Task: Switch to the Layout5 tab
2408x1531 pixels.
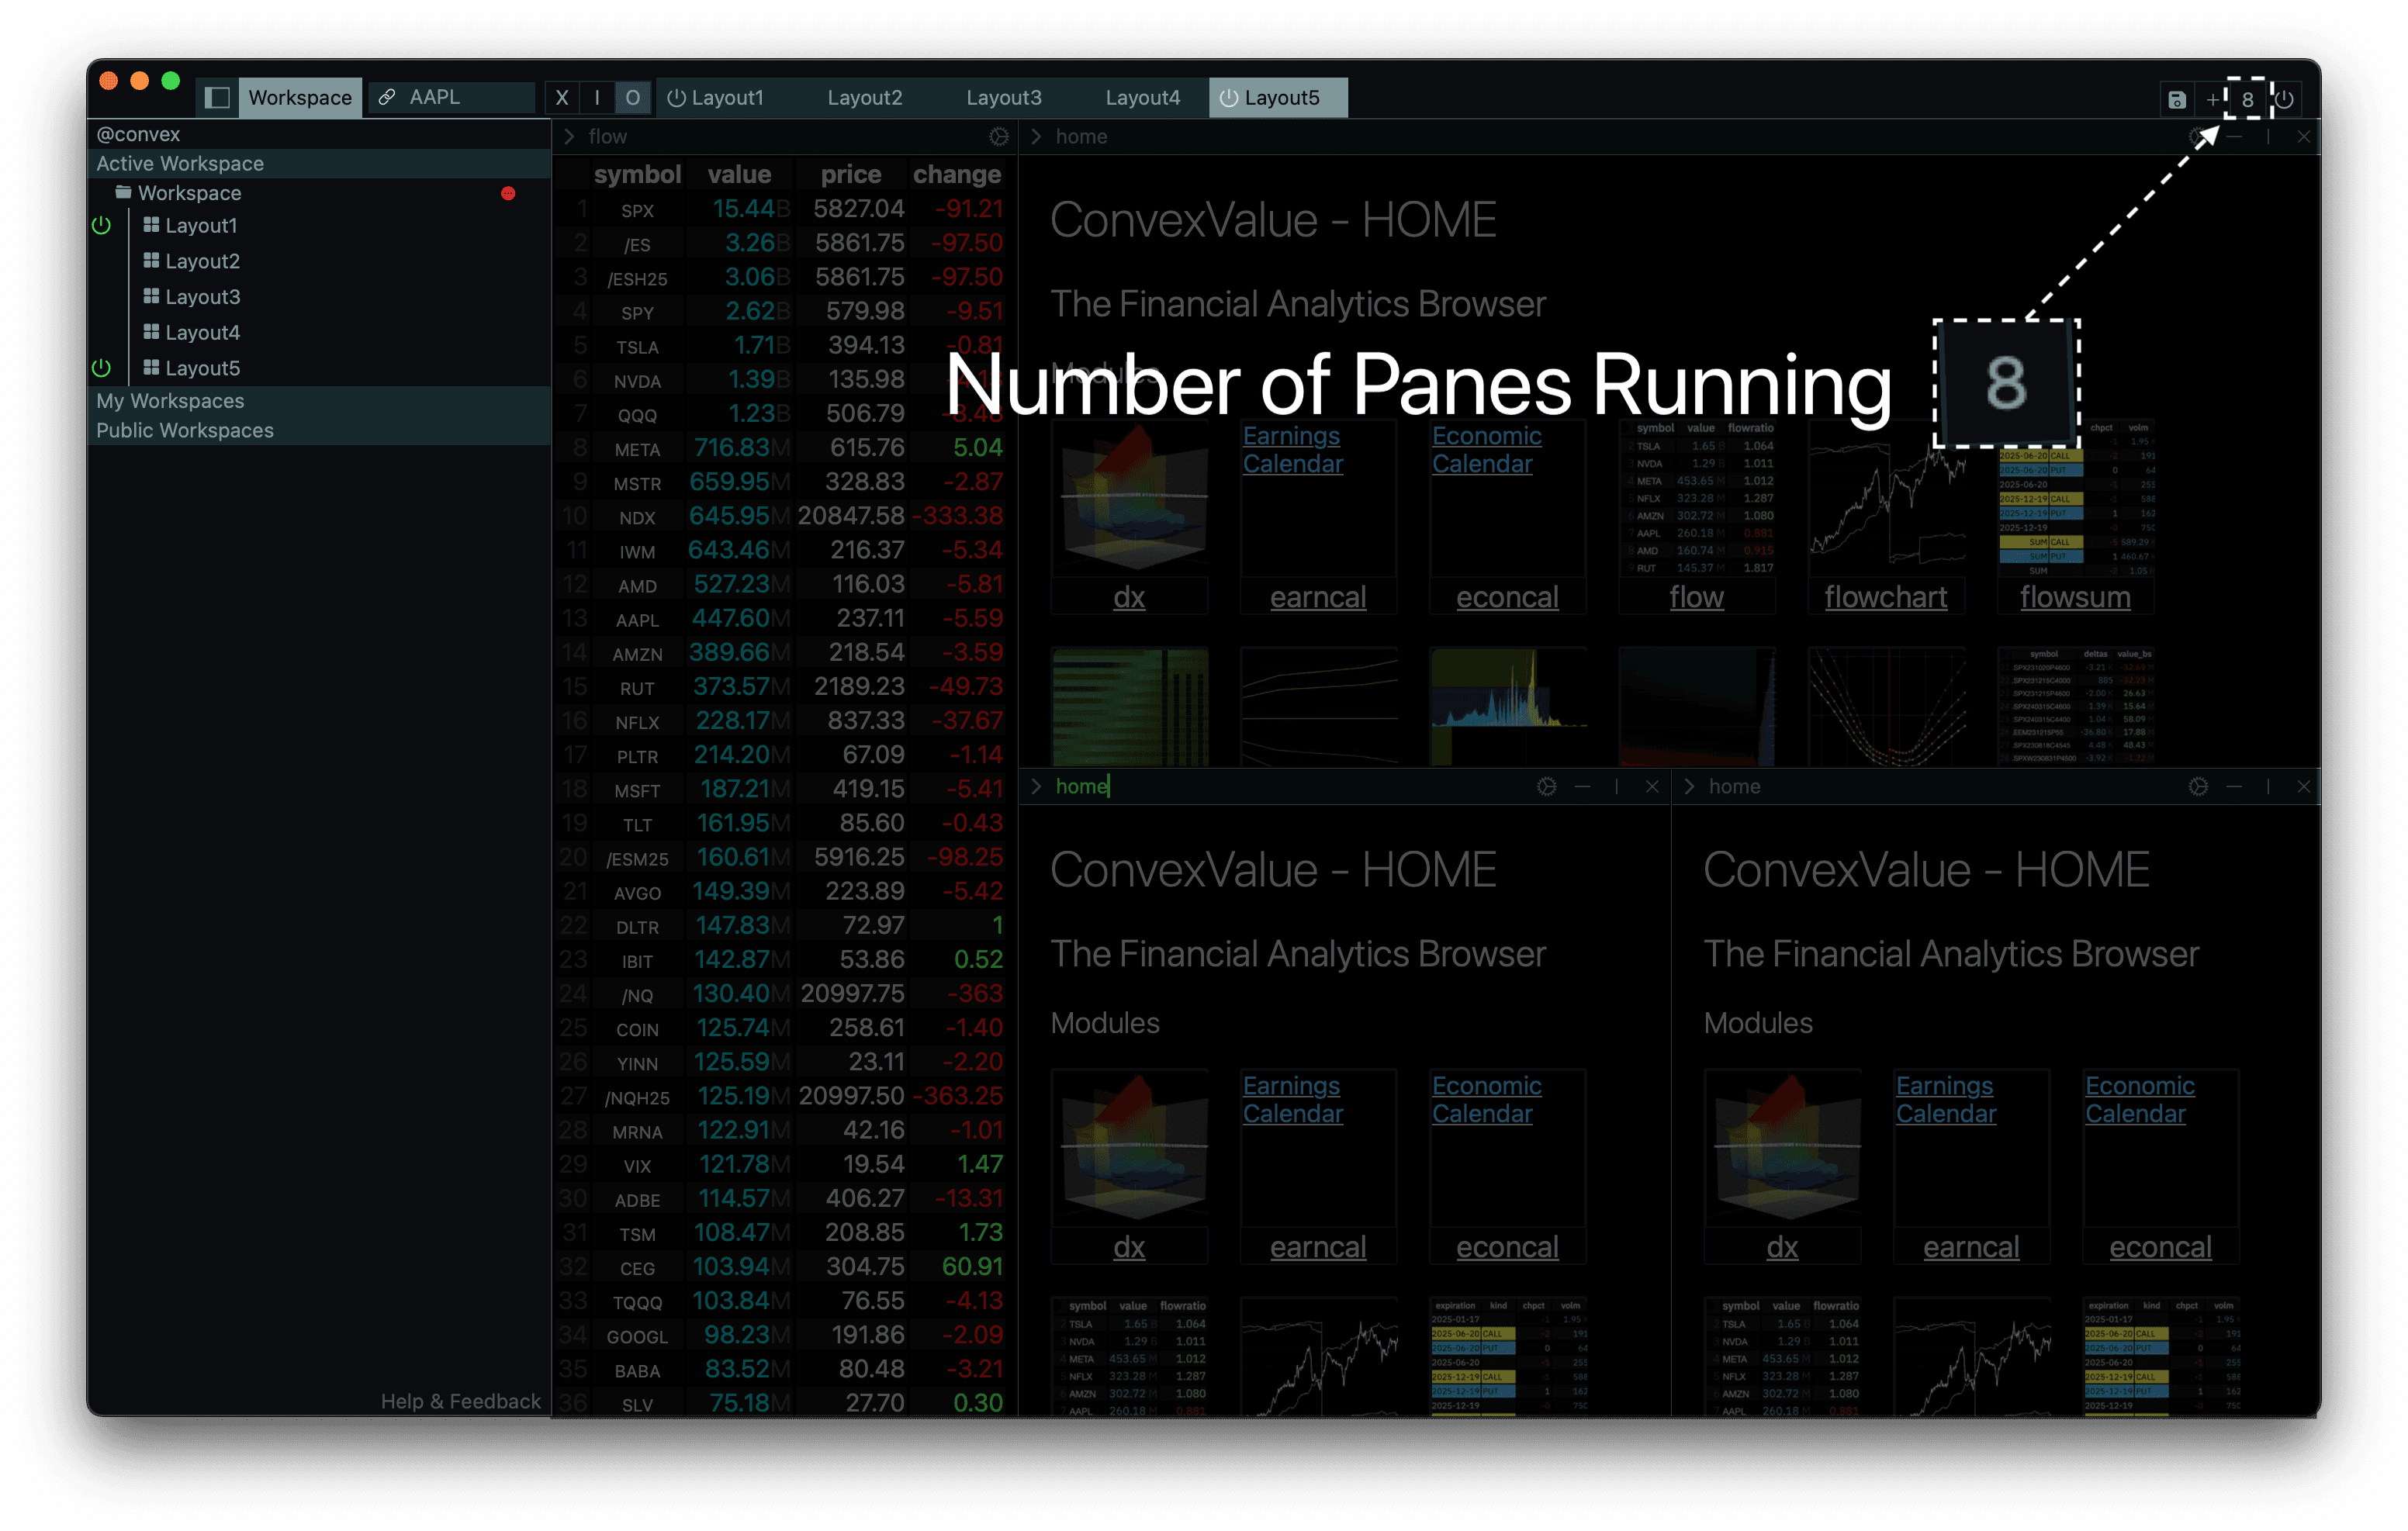Action: [x=1279, y=98]
